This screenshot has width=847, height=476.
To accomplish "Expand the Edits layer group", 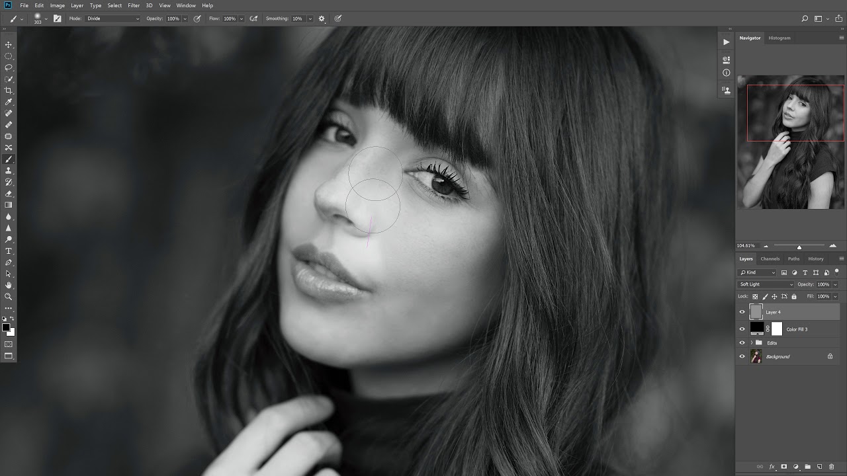I will tap(752, 343).
